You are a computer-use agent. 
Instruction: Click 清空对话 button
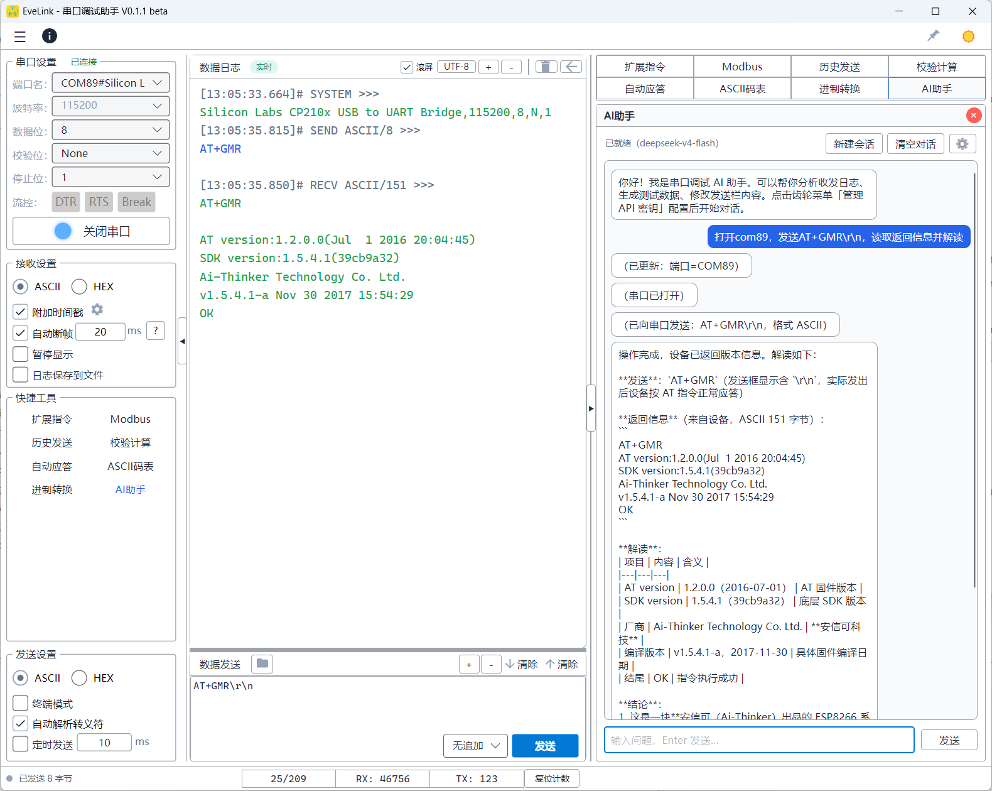915,144
